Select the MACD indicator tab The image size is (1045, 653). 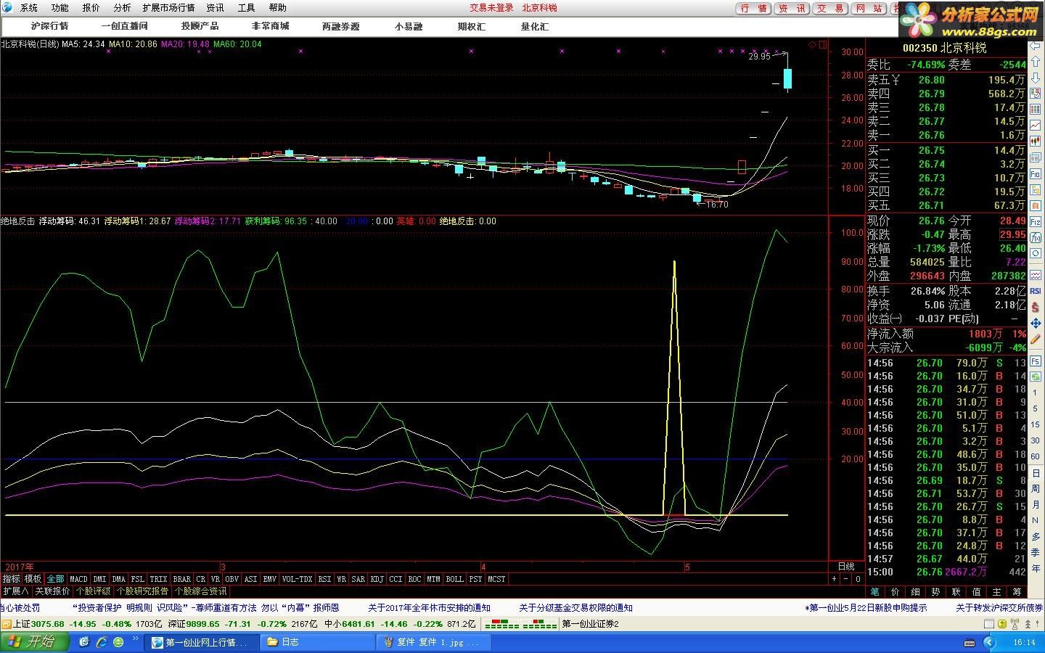coord(78,579)
